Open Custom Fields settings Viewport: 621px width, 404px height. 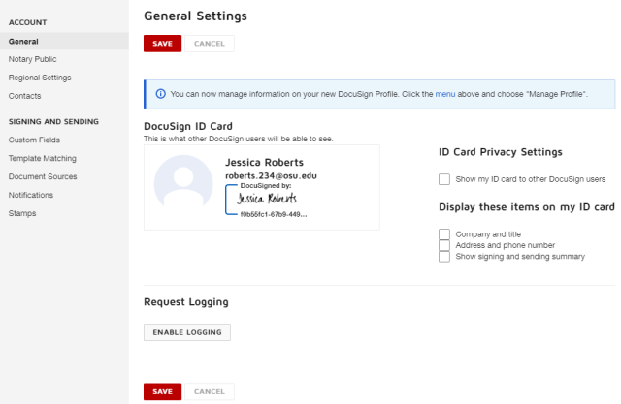[x=34, y=140]
